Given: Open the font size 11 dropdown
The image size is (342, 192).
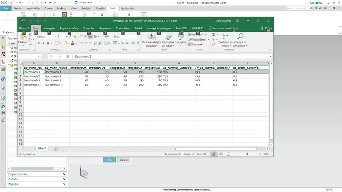Looking at the screenshot, I should pos(67,37).
